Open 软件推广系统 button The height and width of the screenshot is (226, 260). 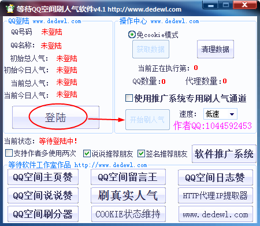click(224, 154)
